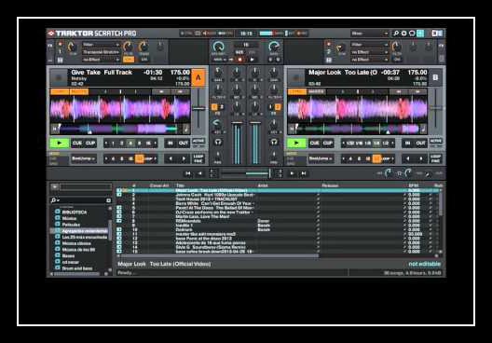
Task: Open the no Effect dropdown in FX unit 1
Action: (x=101, y=60)
